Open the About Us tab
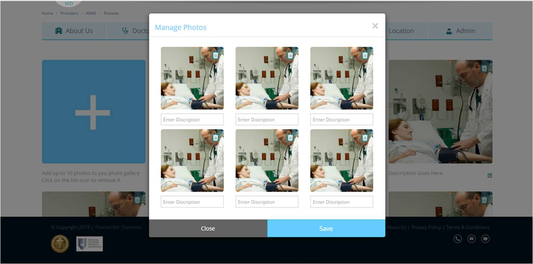This screenshot has width=533, height=264. coord(74,31)
